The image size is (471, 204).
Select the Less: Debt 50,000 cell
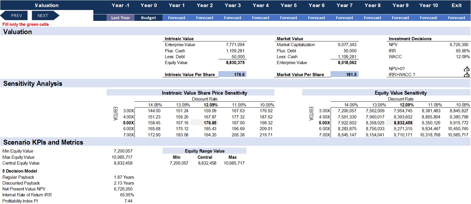click(x=238, y=57)
